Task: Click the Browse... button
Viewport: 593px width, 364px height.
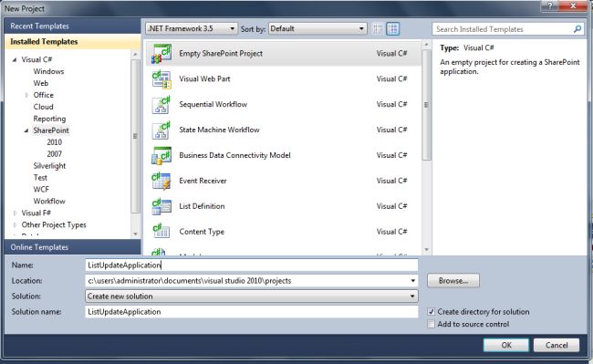Action: [453, 281]
